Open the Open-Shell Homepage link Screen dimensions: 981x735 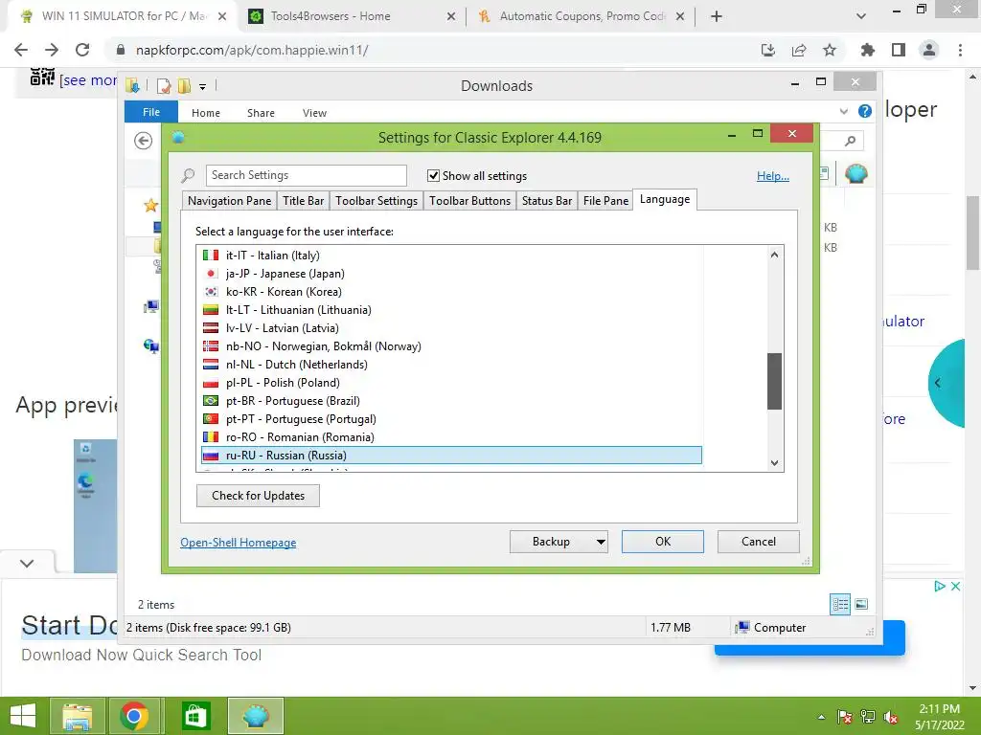(238, 543)
